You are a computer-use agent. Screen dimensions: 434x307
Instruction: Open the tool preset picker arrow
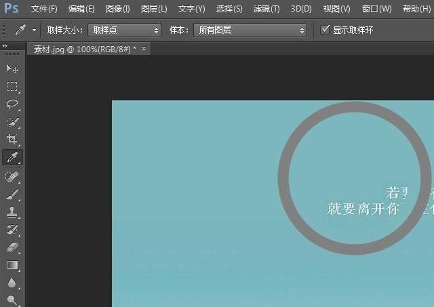click(x=34, y=30)
